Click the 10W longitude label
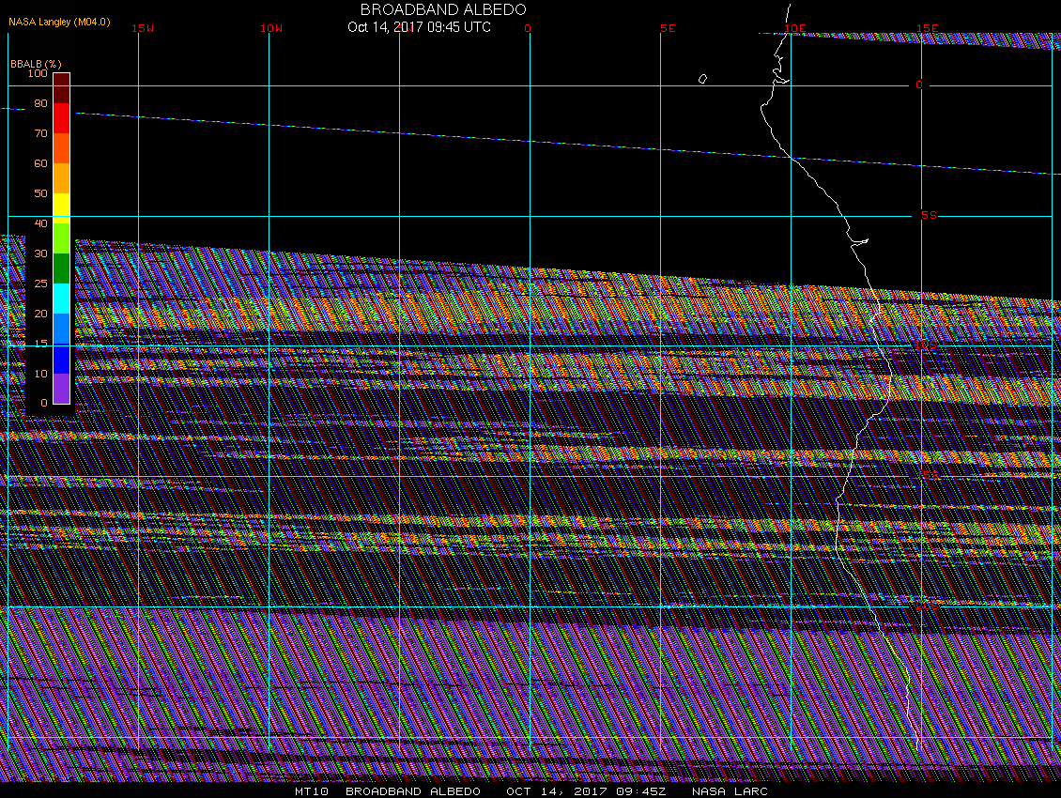Screen dimensions: 1061x798 point(271,28)
